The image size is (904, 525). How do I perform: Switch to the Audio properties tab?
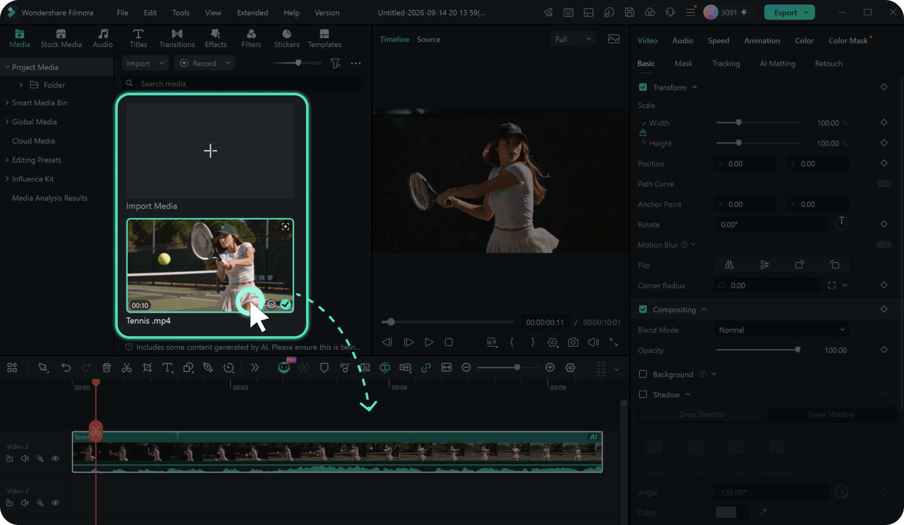[683, 41]
